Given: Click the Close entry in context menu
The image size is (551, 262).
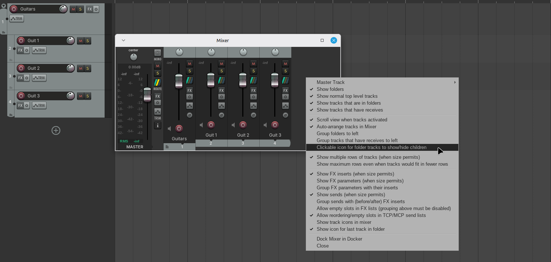Looking at the screenshot, I should point(382,246).
